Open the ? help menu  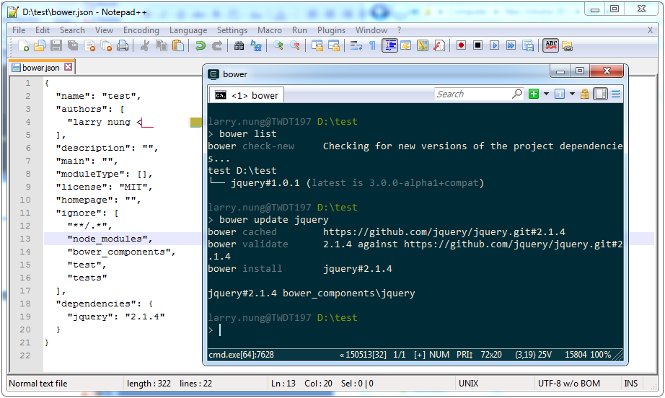[x=399, y=30]
